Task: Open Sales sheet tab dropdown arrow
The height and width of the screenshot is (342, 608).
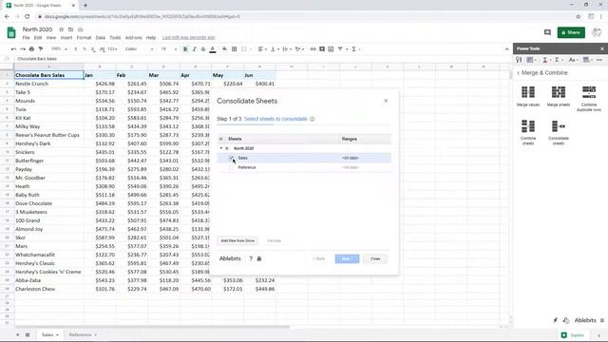Action: tap(57, 335)
